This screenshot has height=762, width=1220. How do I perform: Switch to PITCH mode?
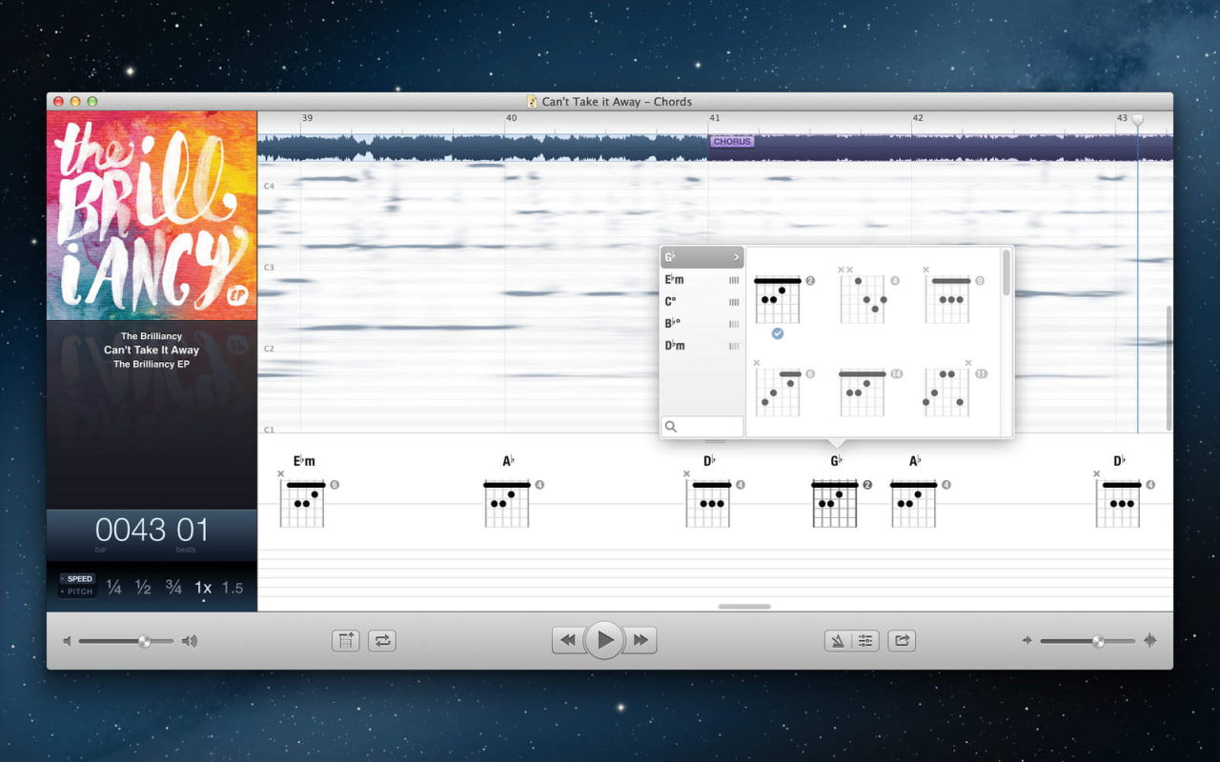click(78, 592)
